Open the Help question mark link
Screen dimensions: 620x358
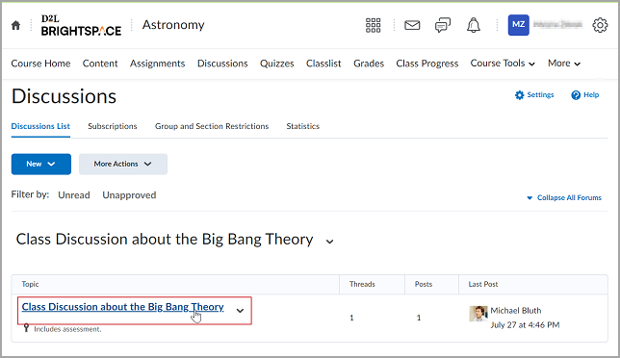pyautogui.click(x=585, y=95)
